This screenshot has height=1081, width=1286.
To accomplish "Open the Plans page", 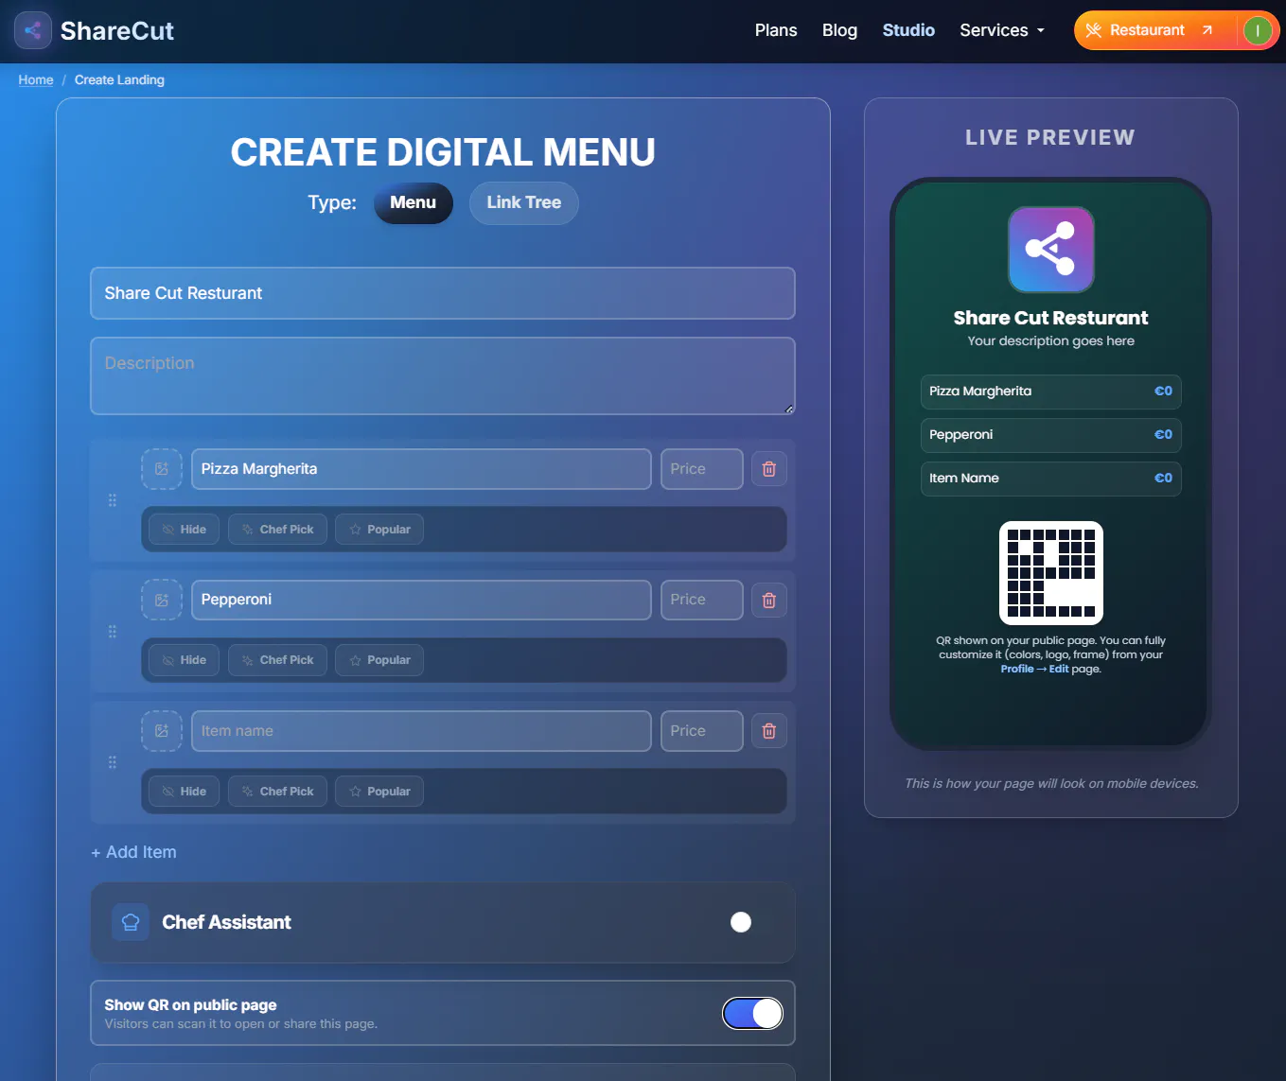I will click(776, 30).
